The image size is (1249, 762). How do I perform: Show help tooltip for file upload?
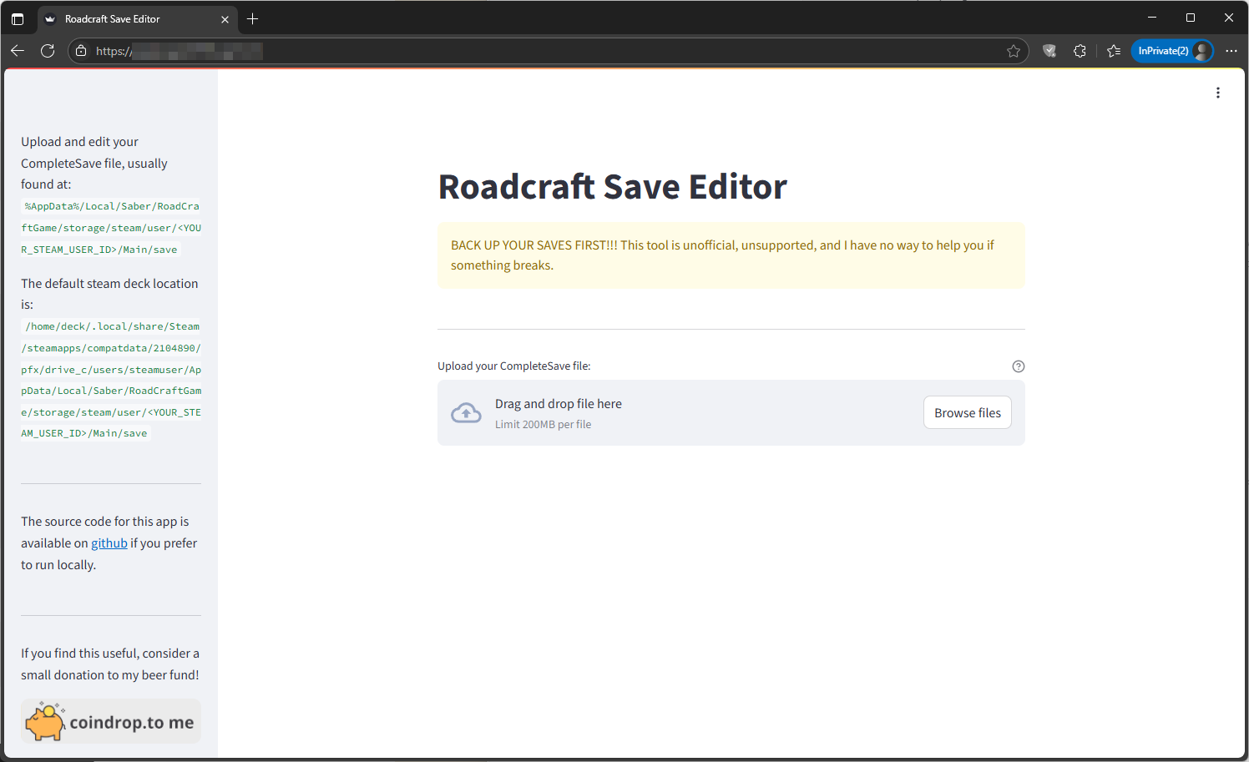coord(1019,366)
